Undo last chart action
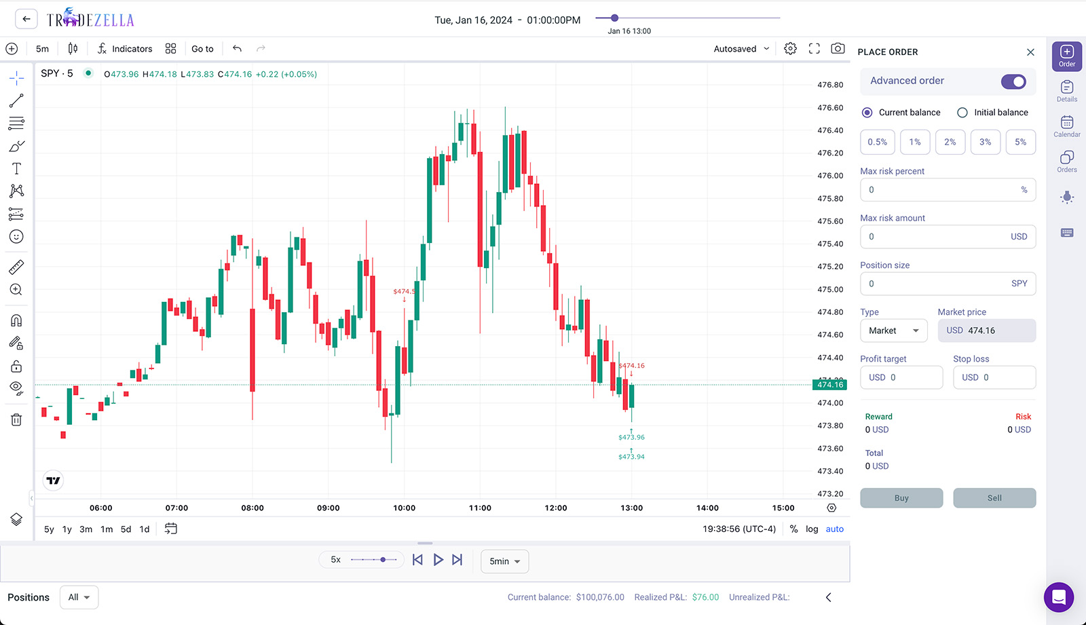 [x=237, y=49]
